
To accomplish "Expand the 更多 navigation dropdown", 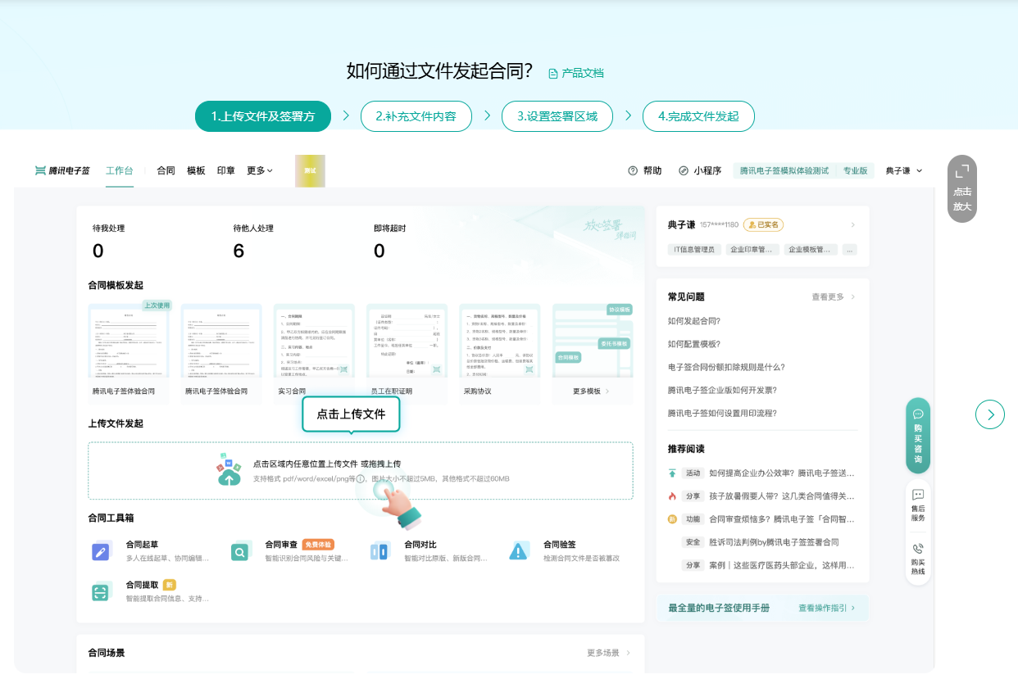I will pyautogui.click(x=260, y=170).
